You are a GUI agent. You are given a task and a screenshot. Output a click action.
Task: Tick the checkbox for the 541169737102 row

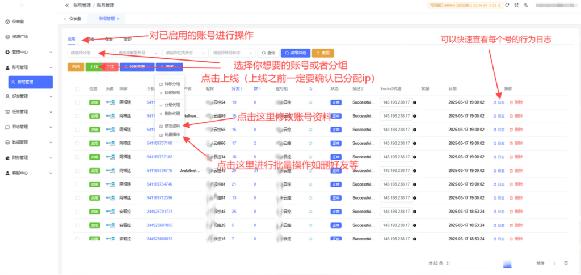(x=77, y=157)
